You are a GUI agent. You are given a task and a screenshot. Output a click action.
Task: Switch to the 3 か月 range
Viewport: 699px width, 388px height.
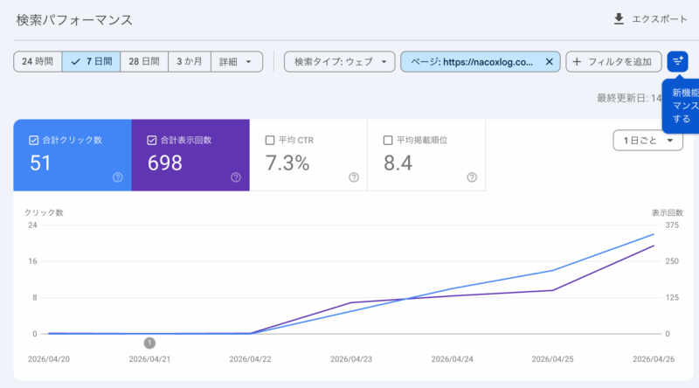[190, 61]
